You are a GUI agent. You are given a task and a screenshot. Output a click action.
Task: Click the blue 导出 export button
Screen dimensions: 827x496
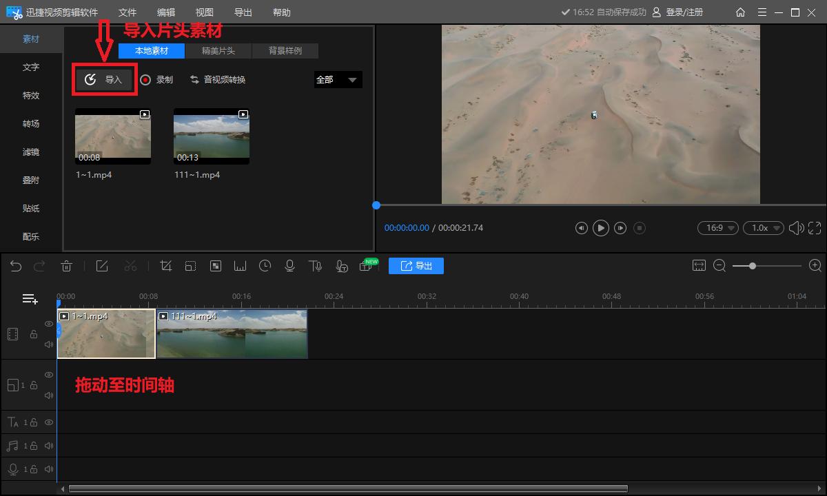coord(416,266)
